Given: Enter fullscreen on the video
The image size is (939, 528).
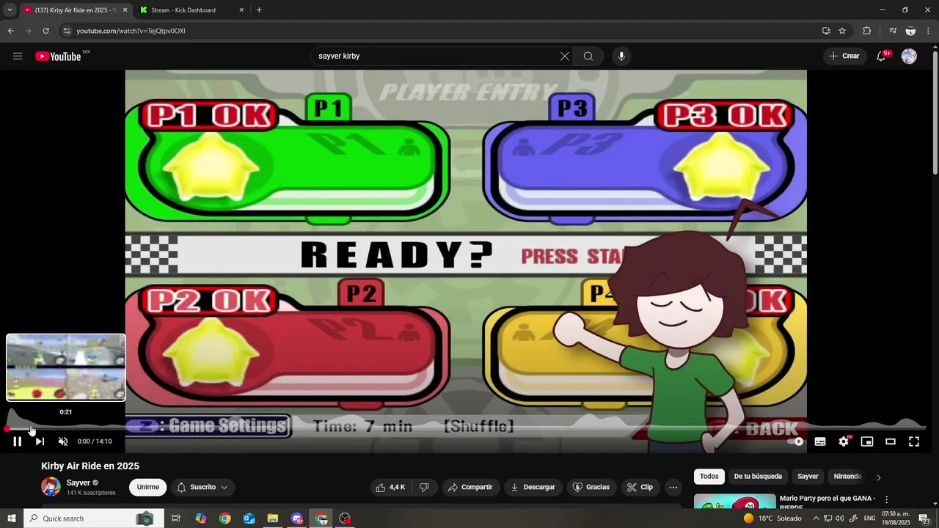Looking at the screenshot, I should point(914,441).
